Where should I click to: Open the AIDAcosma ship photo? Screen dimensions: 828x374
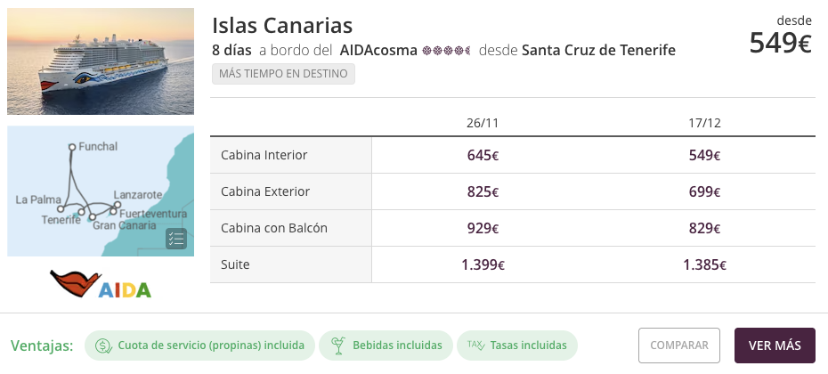[101, 61]
